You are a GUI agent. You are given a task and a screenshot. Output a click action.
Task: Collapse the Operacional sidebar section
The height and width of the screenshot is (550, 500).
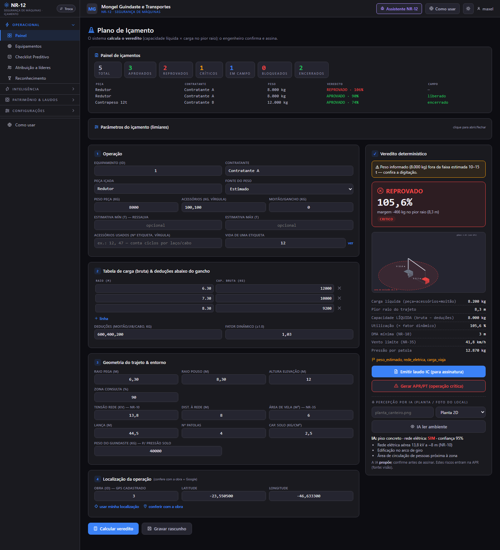(40, 25)
